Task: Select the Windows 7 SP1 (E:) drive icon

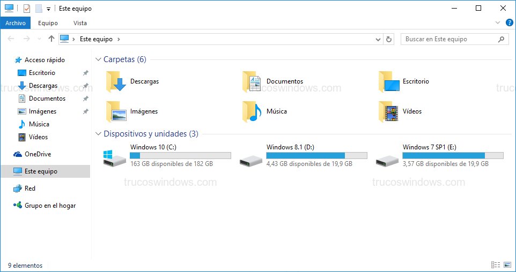Action: click(x=387, y=161)
